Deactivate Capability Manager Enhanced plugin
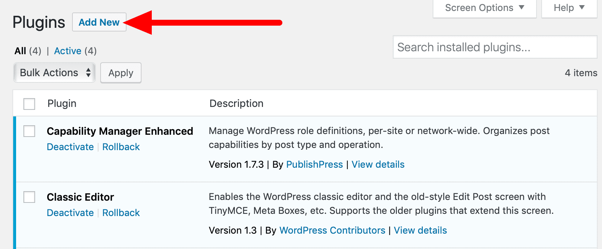 tap(70, 147)
